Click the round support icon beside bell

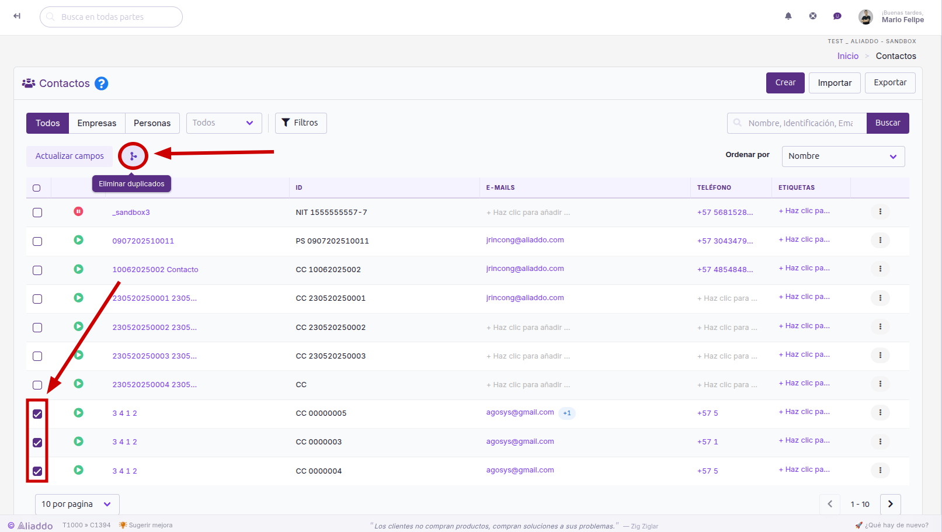(x=813, y=16)
